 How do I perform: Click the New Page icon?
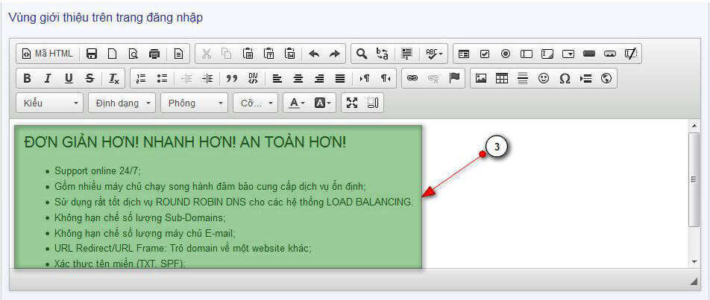[113, 54]
